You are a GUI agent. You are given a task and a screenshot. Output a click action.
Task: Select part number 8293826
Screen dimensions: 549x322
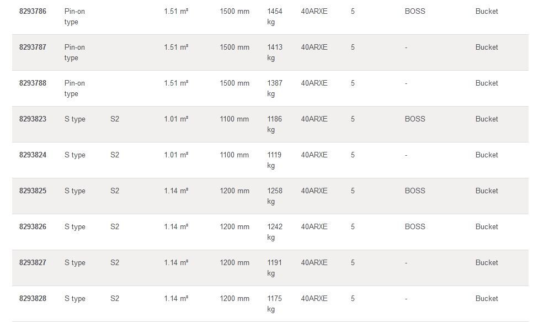33,226
